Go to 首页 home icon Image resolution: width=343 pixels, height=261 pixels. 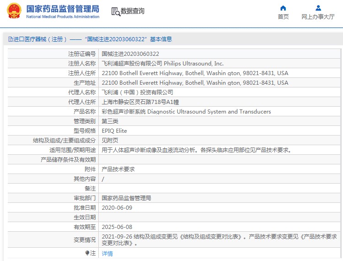(x=283, y=8)
